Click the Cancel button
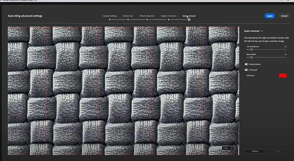The width and height of the screenshot is (294, 161). pos(284,16)
